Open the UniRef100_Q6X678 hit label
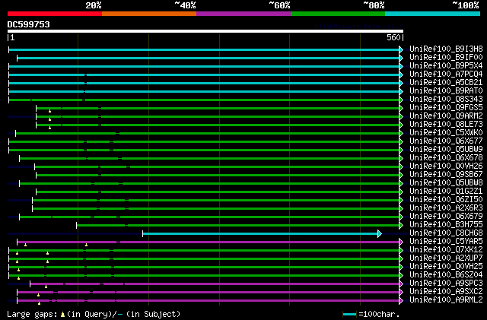The image size is (487, 320). [x=446, y=157]
